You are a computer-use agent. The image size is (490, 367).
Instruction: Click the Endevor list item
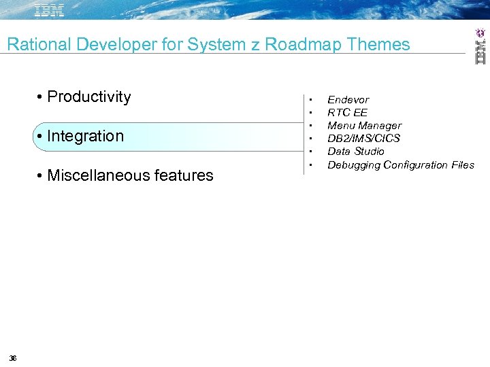coord(348,100)
